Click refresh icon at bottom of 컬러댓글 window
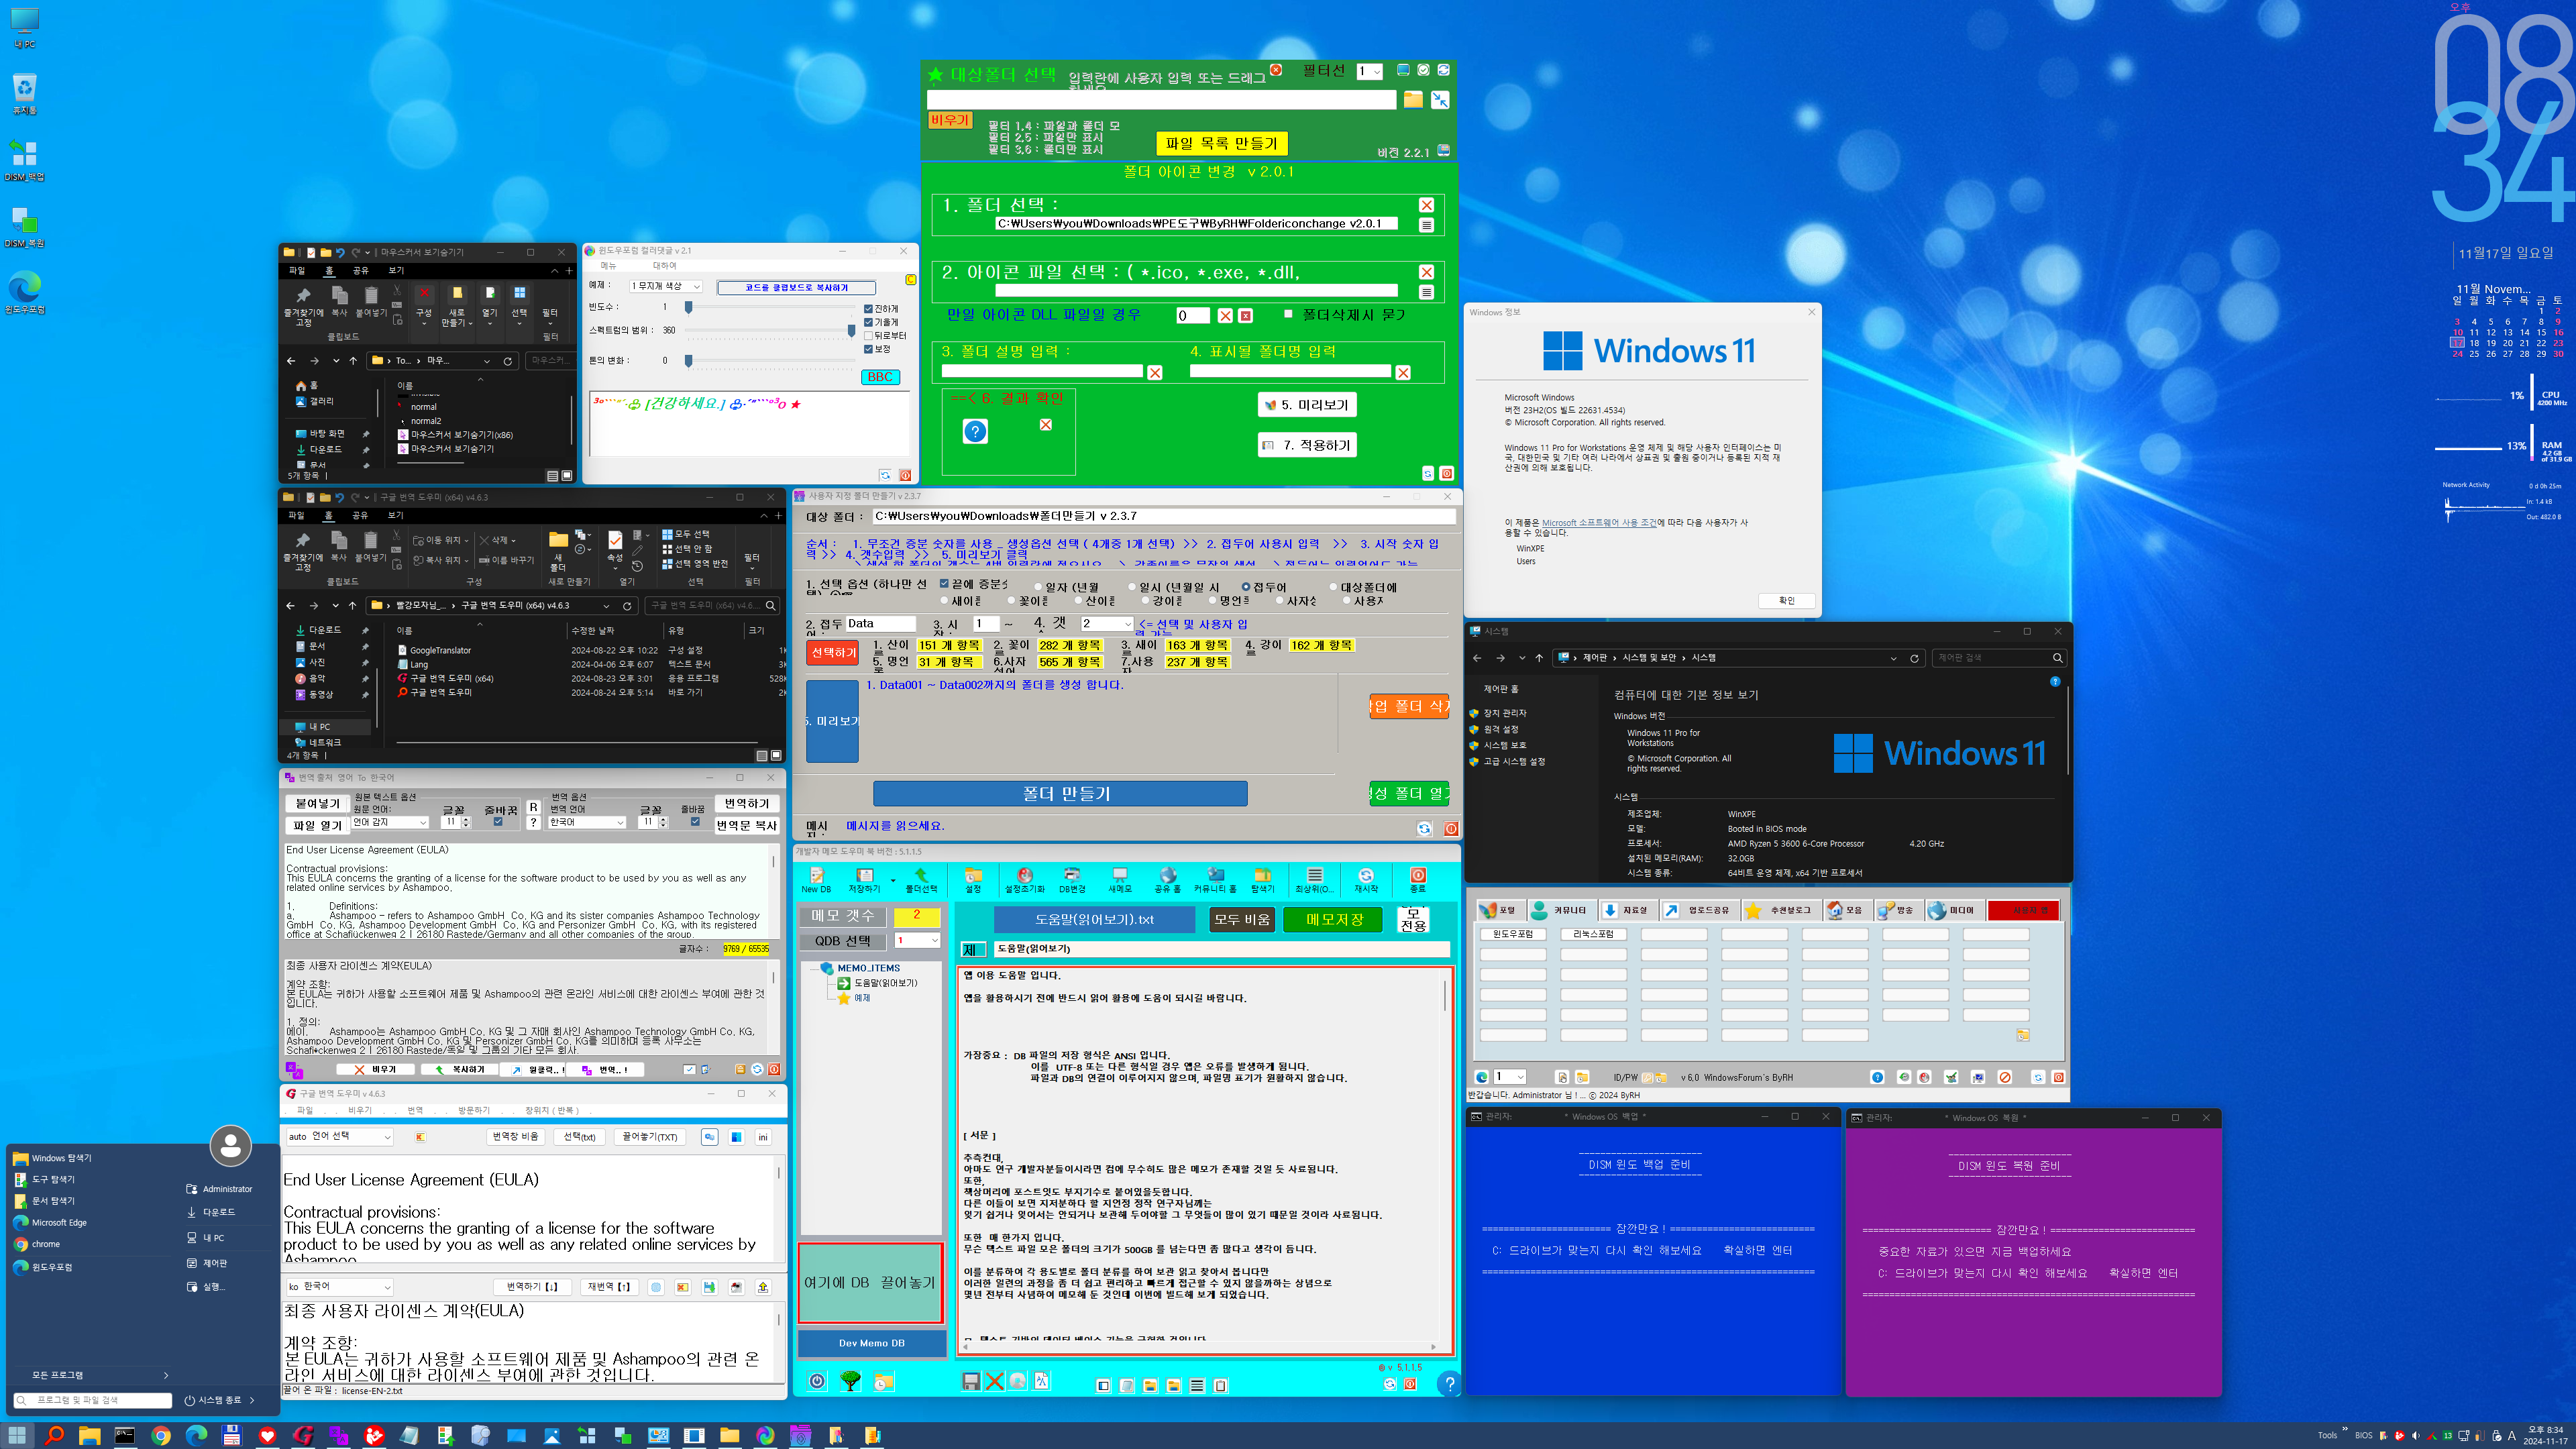Viewport: 2576px width, 1449px height. pos(885,475)
